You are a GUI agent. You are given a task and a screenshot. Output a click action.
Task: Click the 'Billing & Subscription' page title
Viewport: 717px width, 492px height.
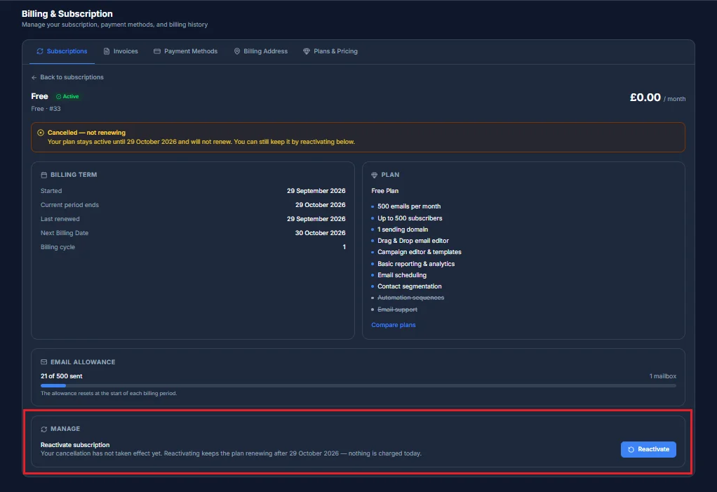(67, 14)
